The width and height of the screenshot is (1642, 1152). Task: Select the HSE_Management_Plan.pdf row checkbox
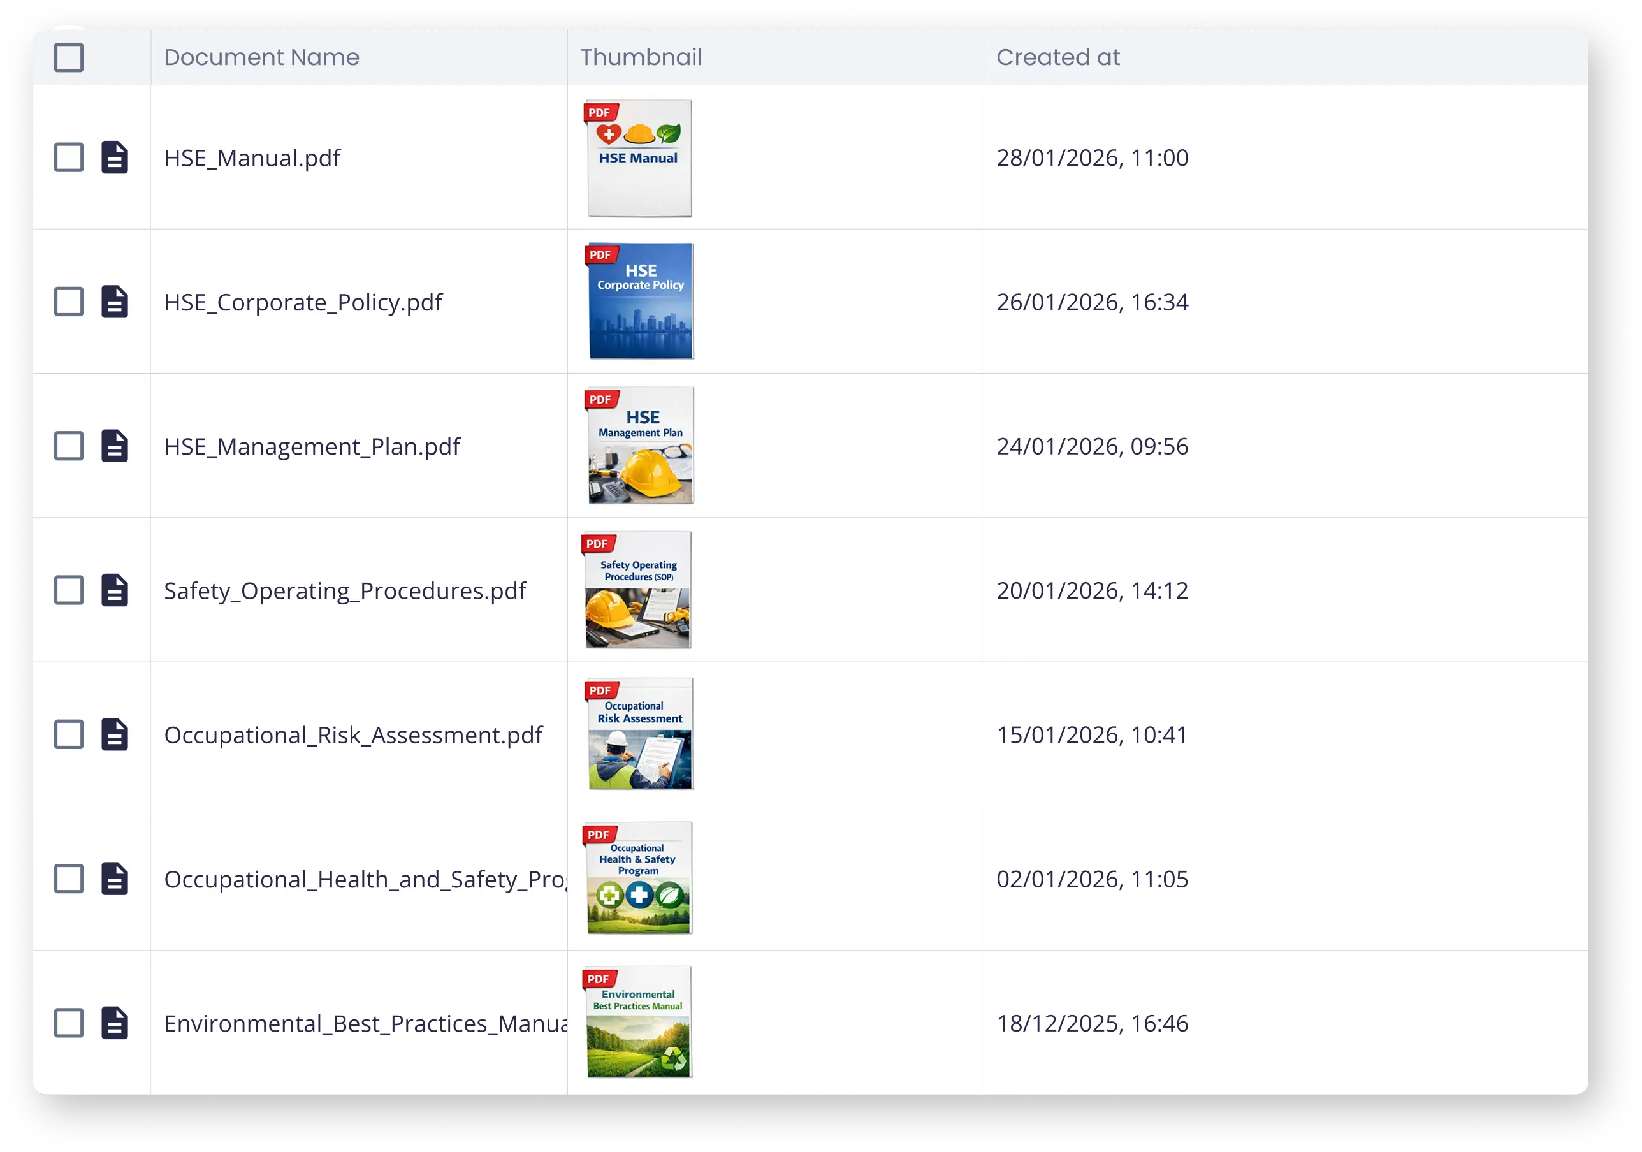pos(69,446)
